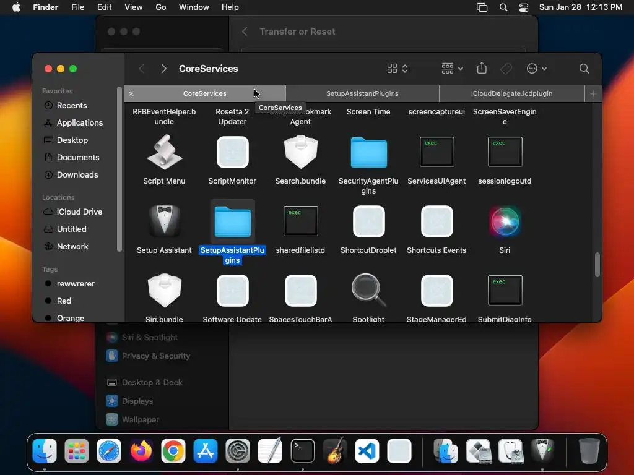Select the Setup Assistant tuxedo icon

[164, 221]
